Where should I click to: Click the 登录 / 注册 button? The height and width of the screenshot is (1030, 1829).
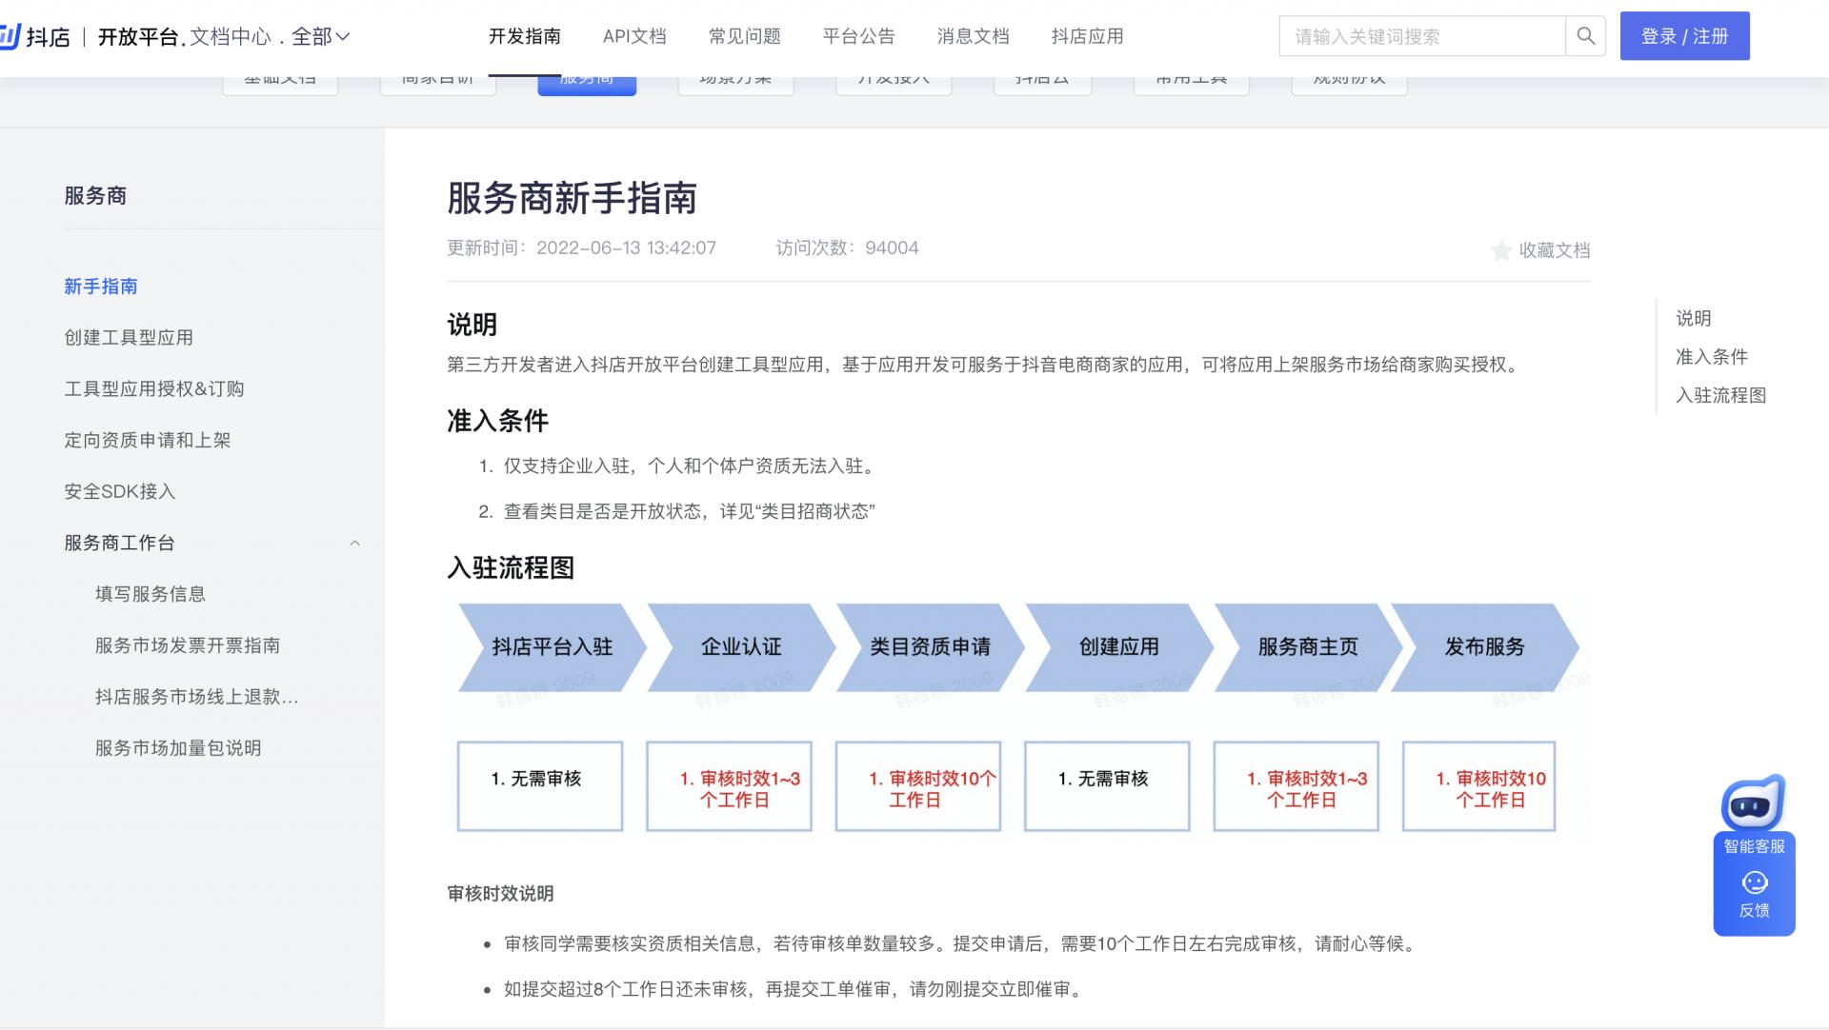1684,36
